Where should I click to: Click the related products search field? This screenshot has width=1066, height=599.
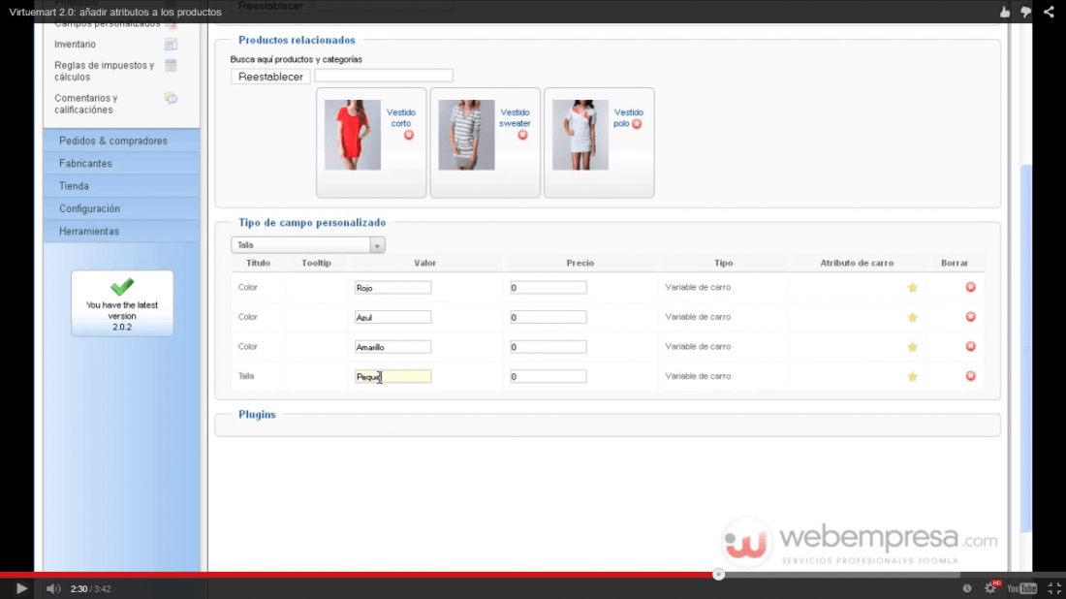tap(384, 76)
